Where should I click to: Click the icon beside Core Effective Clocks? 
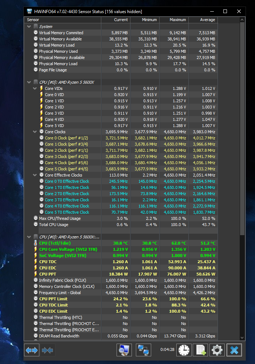click(42, 175)
